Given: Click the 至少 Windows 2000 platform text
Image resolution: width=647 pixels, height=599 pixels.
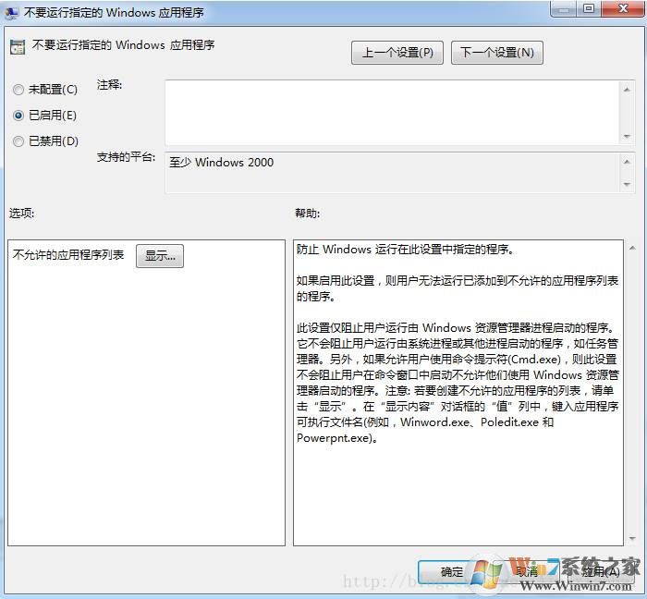Looking at the screenshot, I should pyautogui.click(x=221, y=163).
